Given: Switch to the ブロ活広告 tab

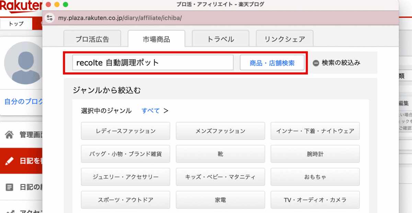Looking at the screenshot, I should click(x=92, y=39).
